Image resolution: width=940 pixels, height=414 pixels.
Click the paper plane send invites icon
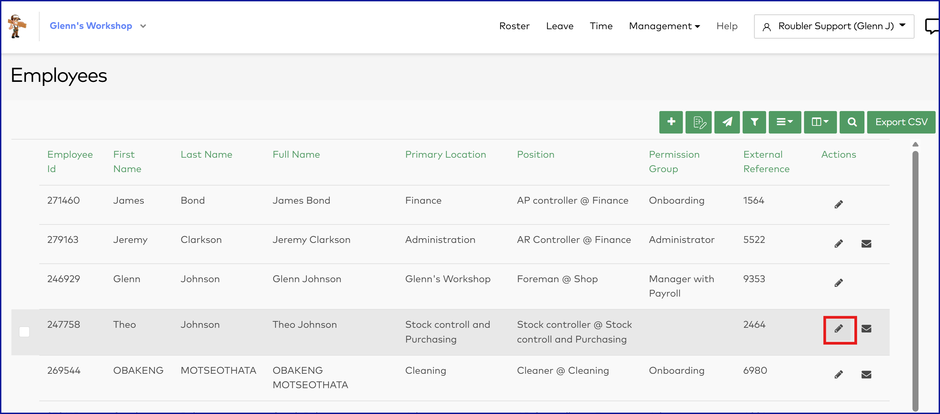(727, 122)
